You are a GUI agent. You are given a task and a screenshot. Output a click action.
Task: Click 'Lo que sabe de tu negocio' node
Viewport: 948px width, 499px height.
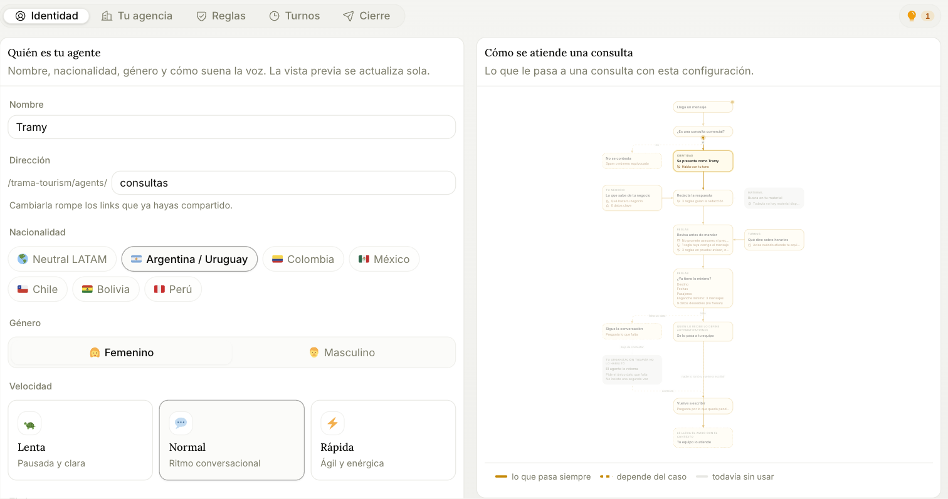click(x=632, y=198)
